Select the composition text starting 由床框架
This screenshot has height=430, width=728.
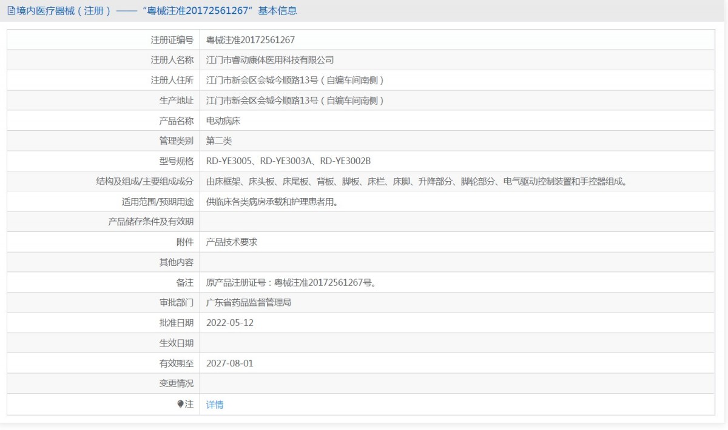417,181
